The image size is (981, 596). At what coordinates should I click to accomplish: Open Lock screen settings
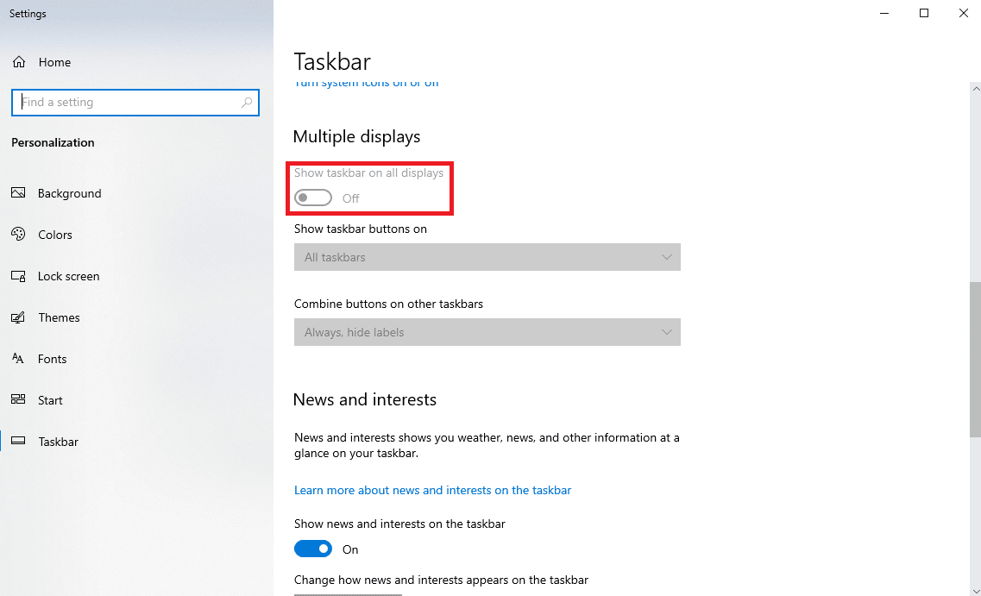pos(69,276)
